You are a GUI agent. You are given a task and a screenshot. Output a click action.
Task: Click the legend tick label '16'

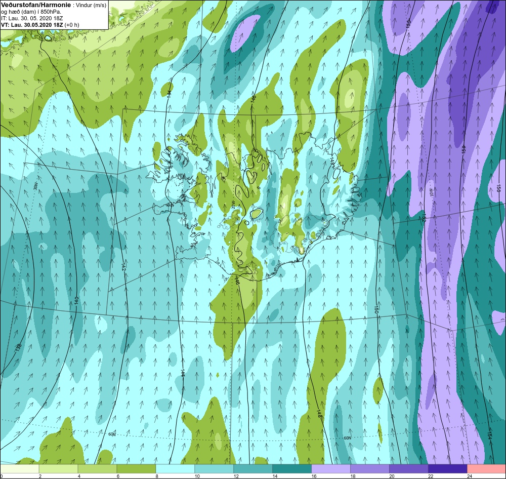point(314,476)
